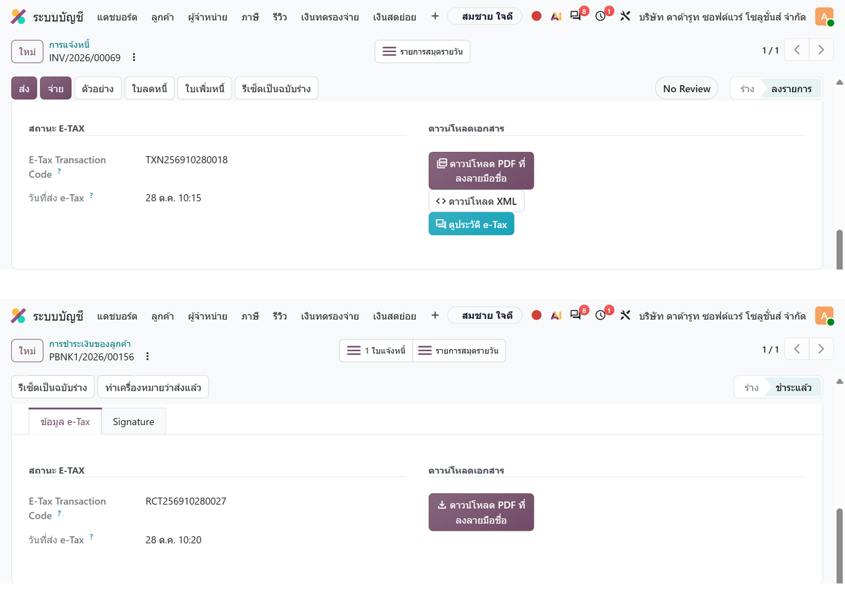The height and width of the screenshot is (594, 845).
Task: Go to next record on the payment screen
Action: [x=821, y=349]
